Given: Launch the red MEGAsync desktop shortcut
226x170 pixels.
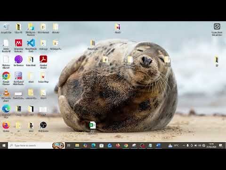Looking at the screenshot, I should coord(18,45).
